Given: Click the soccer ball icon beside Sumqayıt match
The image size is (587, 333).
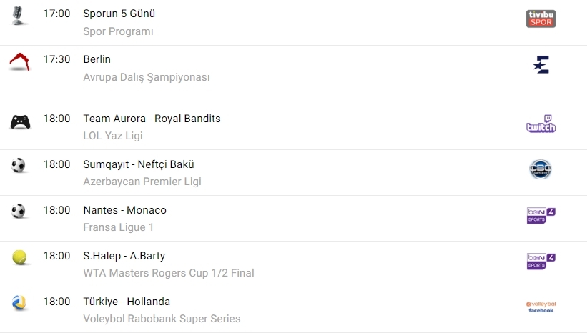Looking at the screenshot, I should (19, 166).
